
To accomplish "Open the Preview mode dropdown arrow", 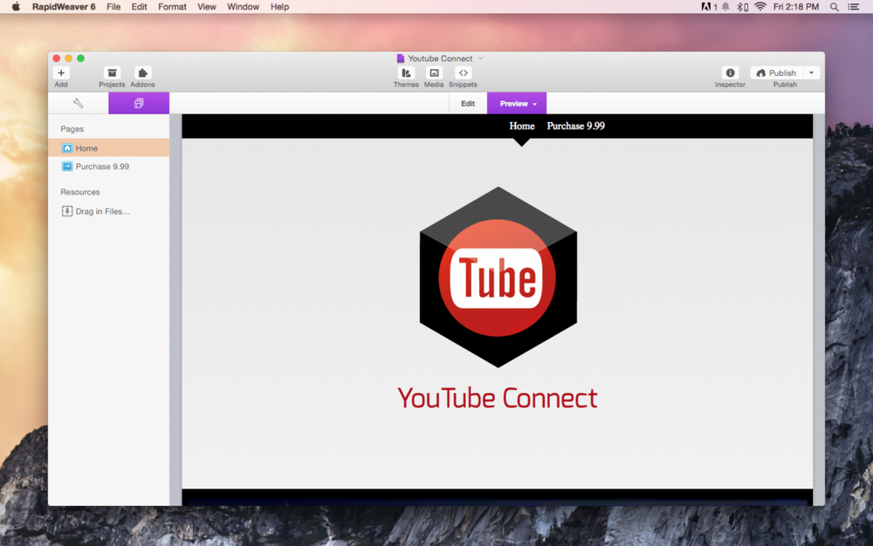I will (535, 105).
